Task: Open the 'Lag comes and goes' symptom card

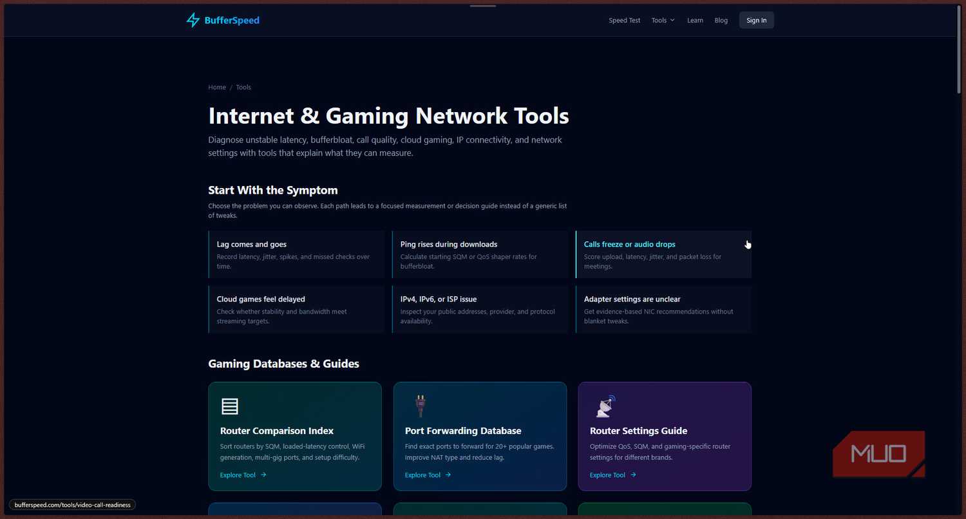Action: coord(296,254)
